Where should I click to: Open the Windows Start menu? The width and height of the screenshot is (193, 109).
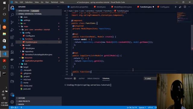[4, 3]
